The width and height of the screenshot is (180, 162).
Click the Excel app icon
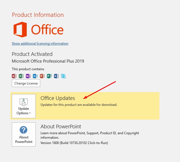point(21,76)
